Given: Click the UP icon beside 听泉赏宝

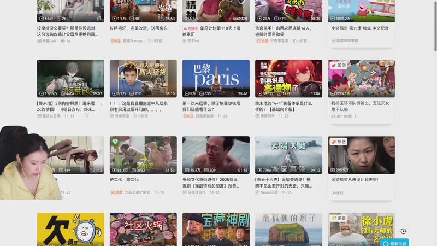Looking at the screenshot, I should [x=112, y=116].
